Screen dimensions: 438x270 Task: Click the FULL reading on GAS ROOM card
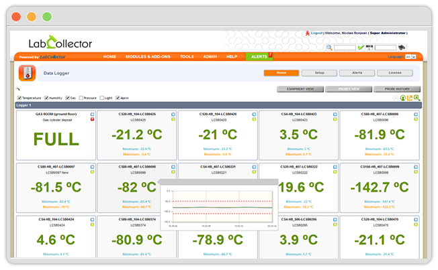[56, 139]
